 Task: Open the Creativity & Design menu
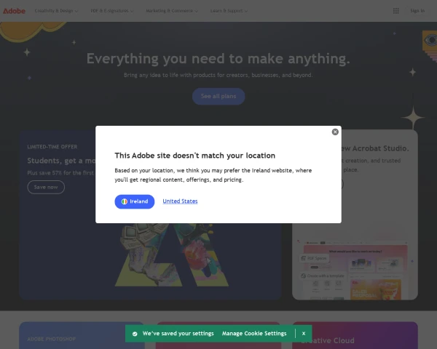pos(56,11)
